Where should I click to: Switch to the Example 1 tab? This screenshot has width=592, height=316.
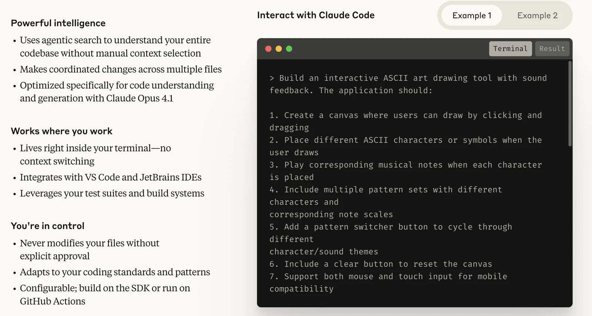pos(472,16)
